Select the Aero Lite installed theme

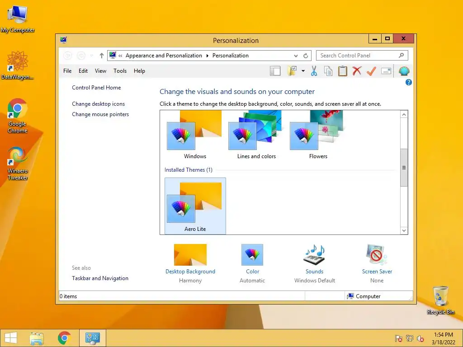[195, 206]
